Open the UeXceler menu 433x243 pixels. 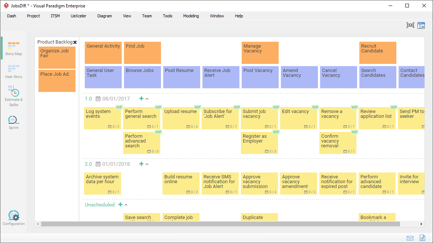coord(78,16)
